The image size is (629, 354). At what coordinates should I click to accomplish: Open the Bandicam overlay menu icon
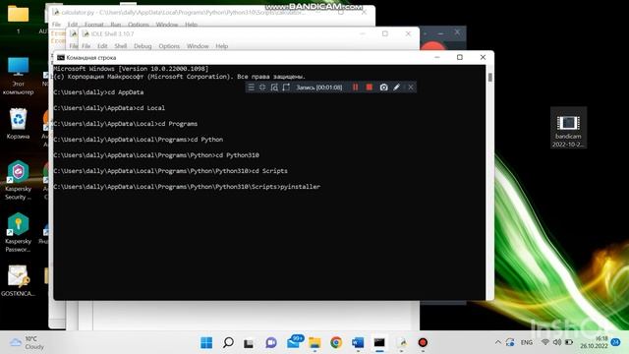click(252, 88)
